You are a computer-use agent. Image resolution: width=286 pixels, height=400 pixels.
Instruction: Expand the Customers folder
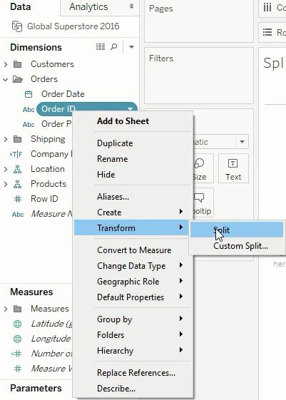(6, 64)
